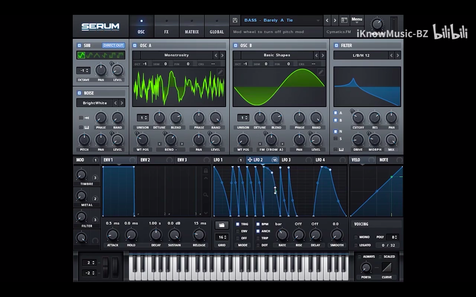Enable the LFO ENV mode checkbox
The width and height of the screenshot is (476, 297).
(238, 231)
